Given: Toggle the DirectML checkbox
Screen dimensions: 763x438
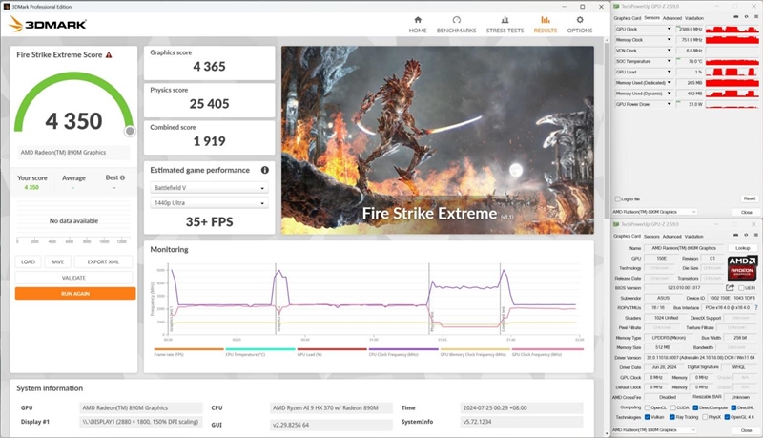Looking at the screenshot, I should click(x=733, y=407).
